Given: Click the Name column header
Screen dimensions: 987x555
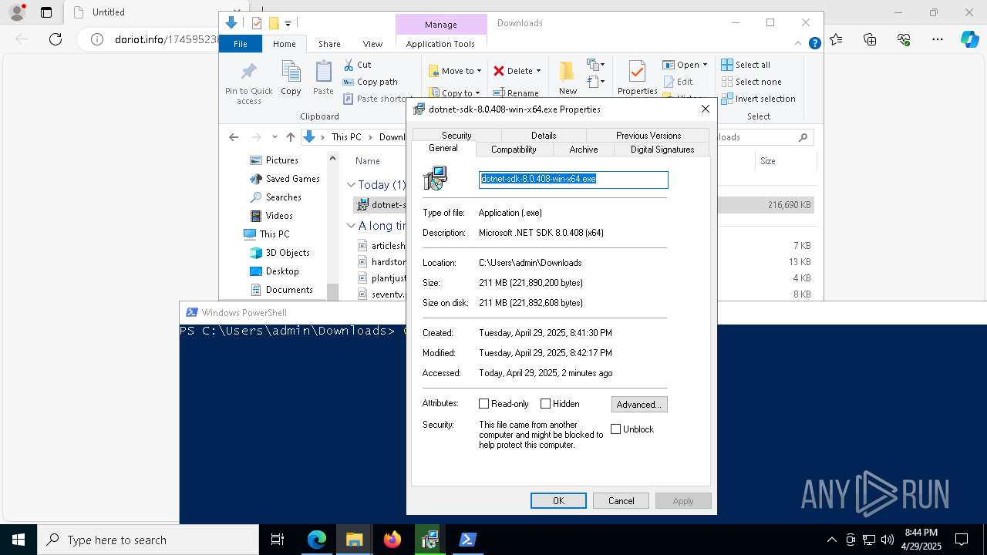Looking at the screenshot, I should [368, 161].
